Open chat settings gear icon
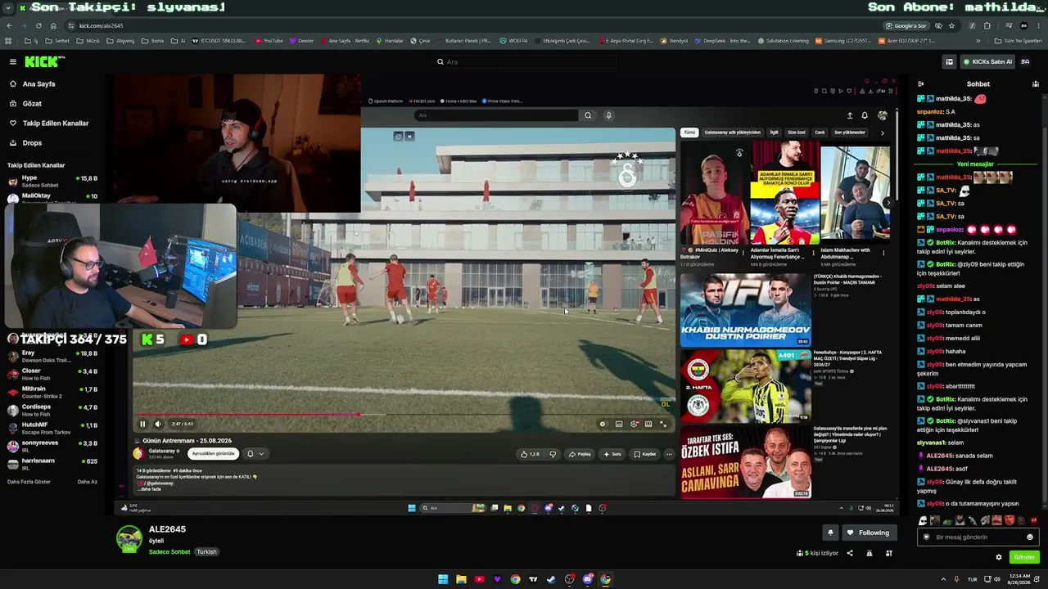 point(999,557)
